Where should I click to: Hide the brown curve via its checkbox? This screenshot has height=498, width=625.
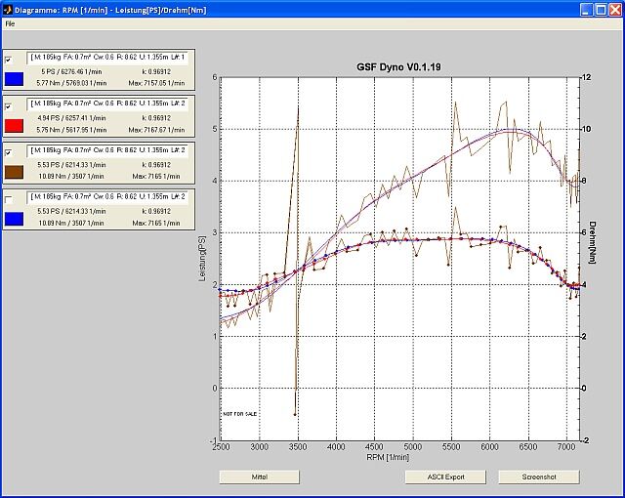9,152
